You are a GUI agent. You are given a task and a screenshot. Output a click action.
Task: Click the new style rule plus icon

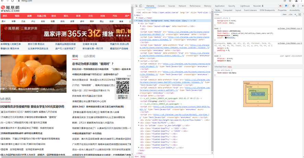click(295, 14)
